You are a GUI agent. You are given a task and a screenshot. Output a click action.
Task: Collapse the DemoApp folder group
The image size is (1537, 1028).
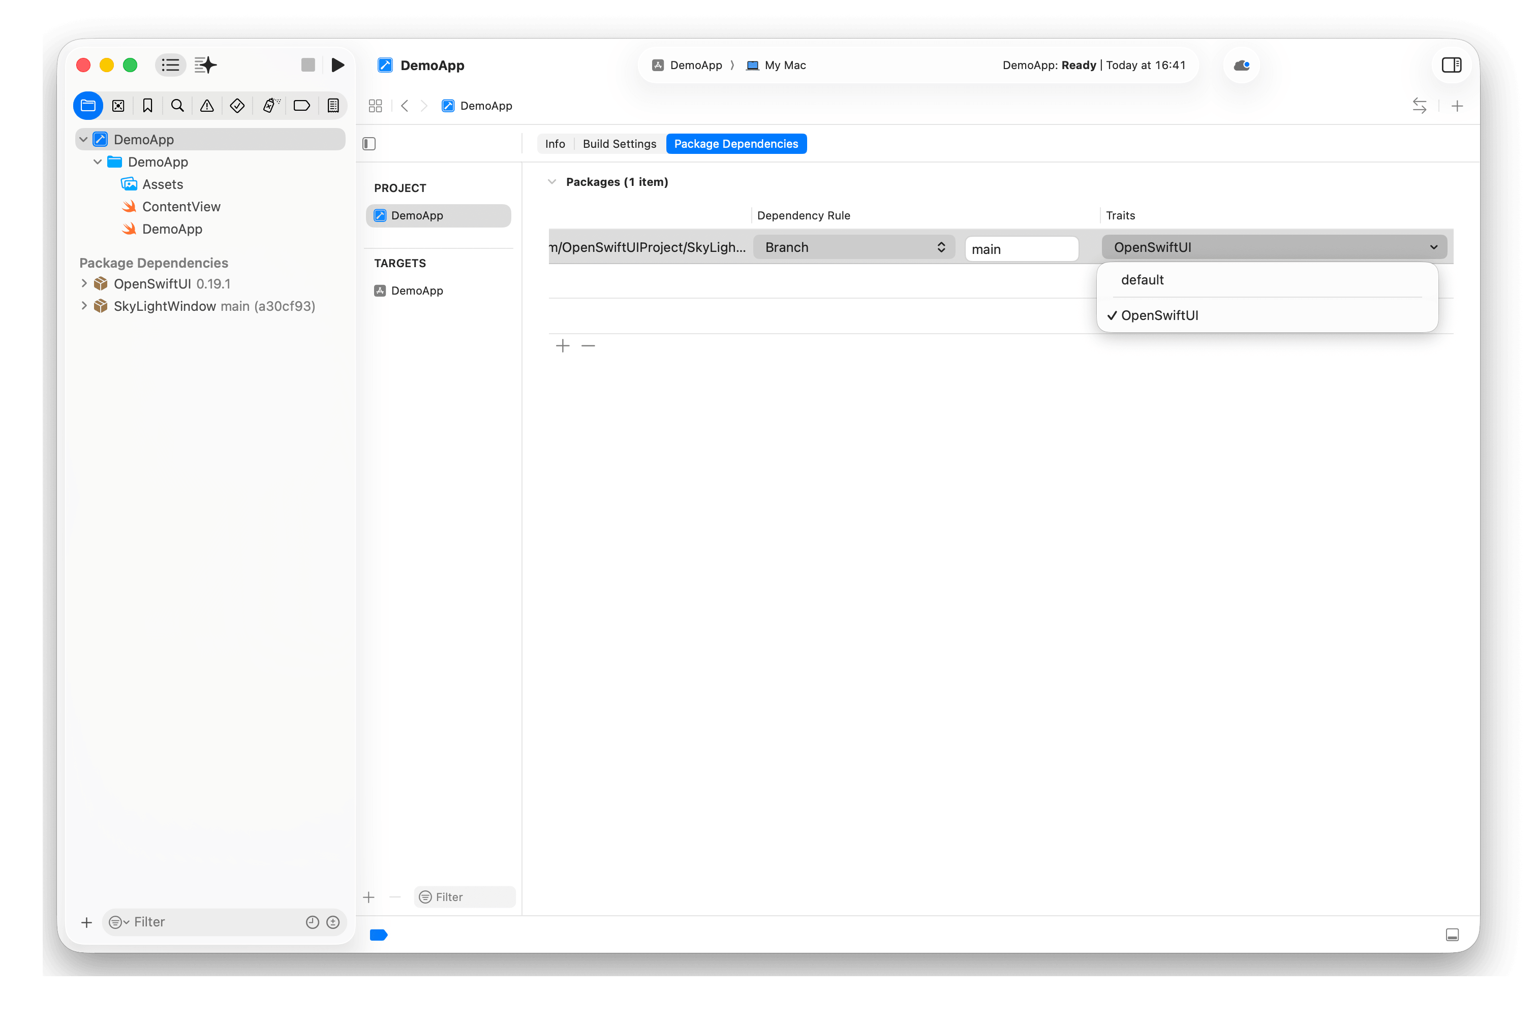(x=98, y=162)
